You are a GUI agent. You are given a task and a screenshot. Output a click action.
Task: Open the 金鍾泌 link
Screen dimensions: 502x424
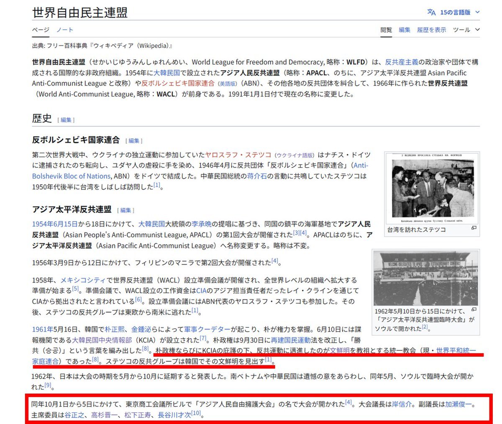tap(141, 329)
